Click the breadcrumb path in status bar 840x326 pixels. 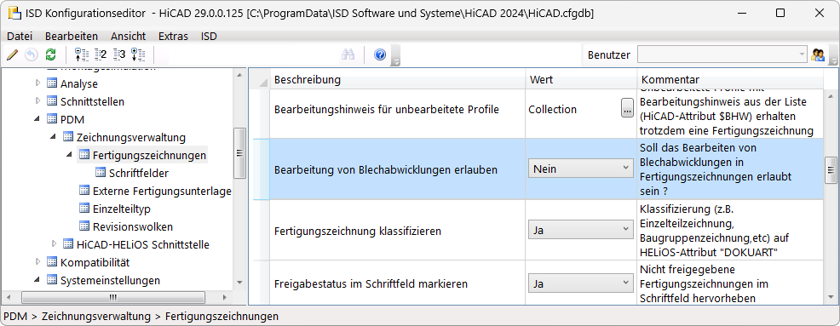pos(141,317)
